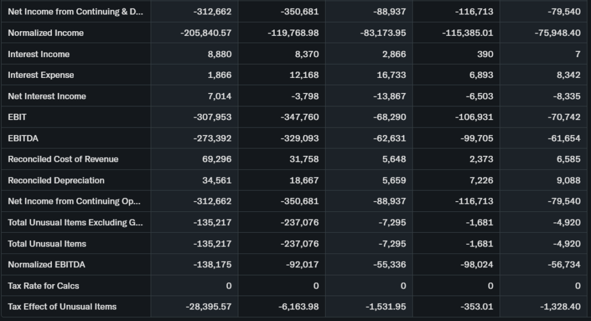Click the -205,840.57 Normalized Income value

(x=206, y=33)
